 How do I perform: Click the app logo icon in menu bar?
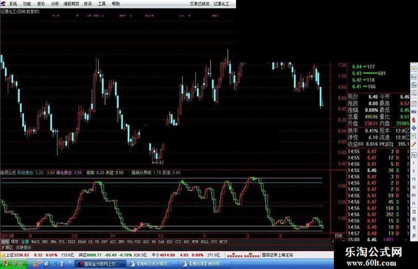[3, 4]
